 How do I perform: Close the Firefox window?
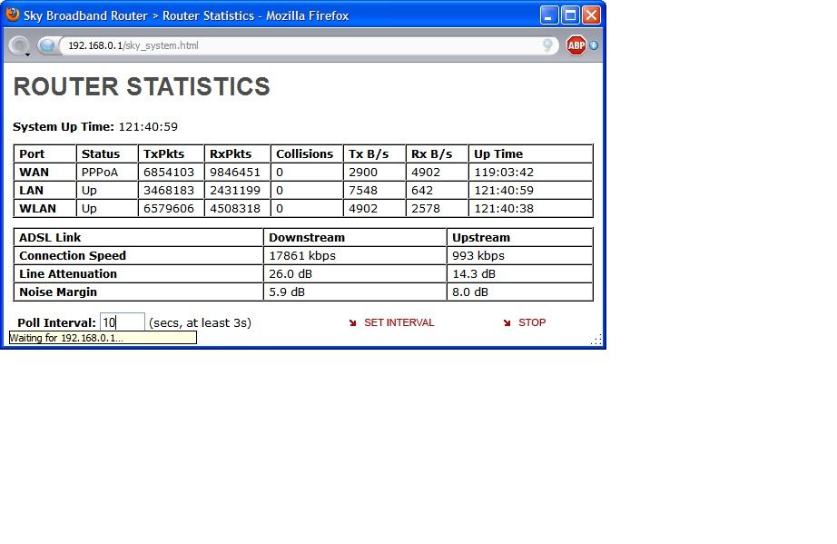point(591,15)
